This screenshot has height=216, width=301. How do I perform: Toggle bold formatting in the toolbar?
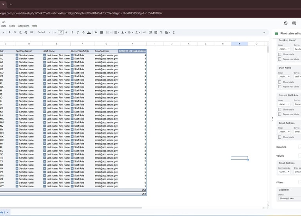(73, 32)
